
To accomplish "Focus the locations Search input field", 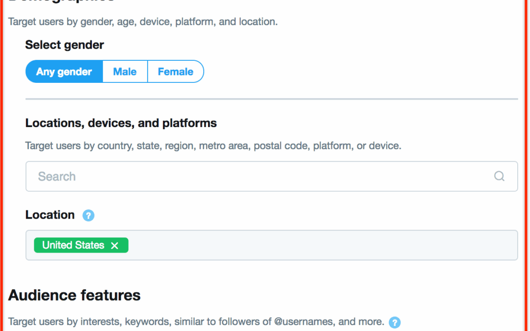I will pyautogui.click(x=271, y=177).
